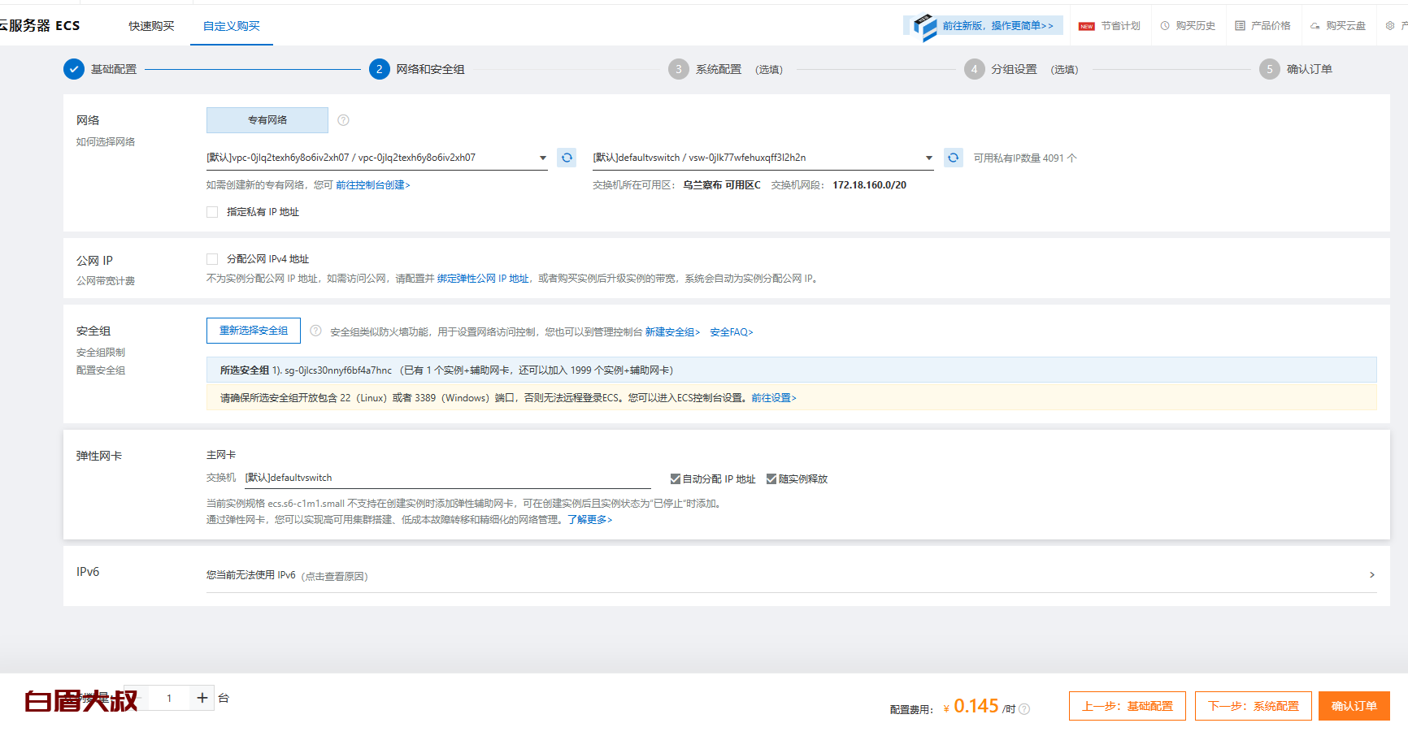Image resolution: width=1408 pixels, height=736 pixels.
Task: Open 安全FAQ link
Action: pyautogui.click(x=732, y=332)
